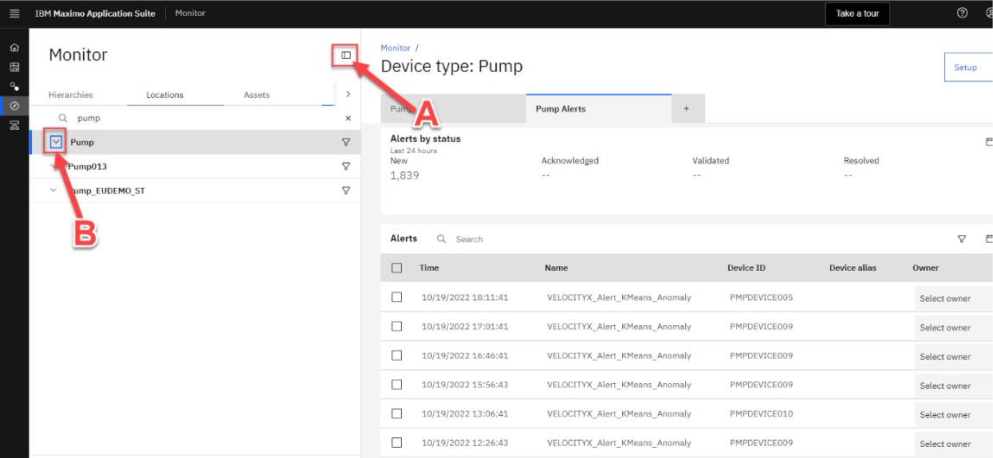993x458 pixels.
Task: Open the Pump Alerts tab
Action: [x=560, y=109]
